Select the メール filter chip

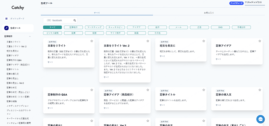(179, 27)
